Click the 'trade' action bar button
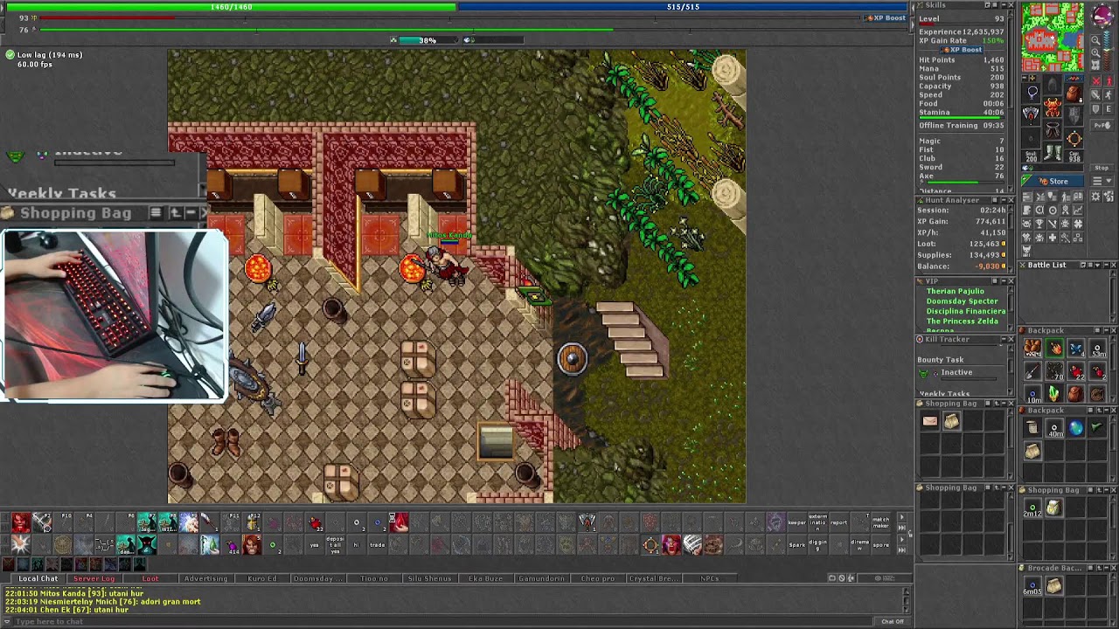The width and height of the screenshot is (1119, 629). 378,545
